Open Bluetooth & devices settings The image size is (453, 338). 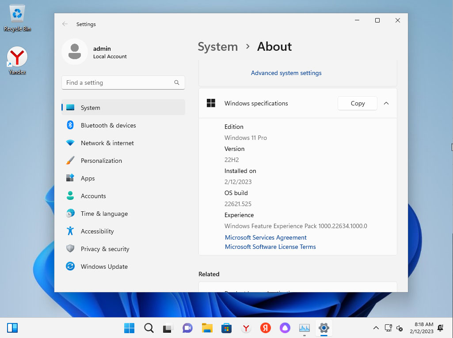[x=108, y=125]
